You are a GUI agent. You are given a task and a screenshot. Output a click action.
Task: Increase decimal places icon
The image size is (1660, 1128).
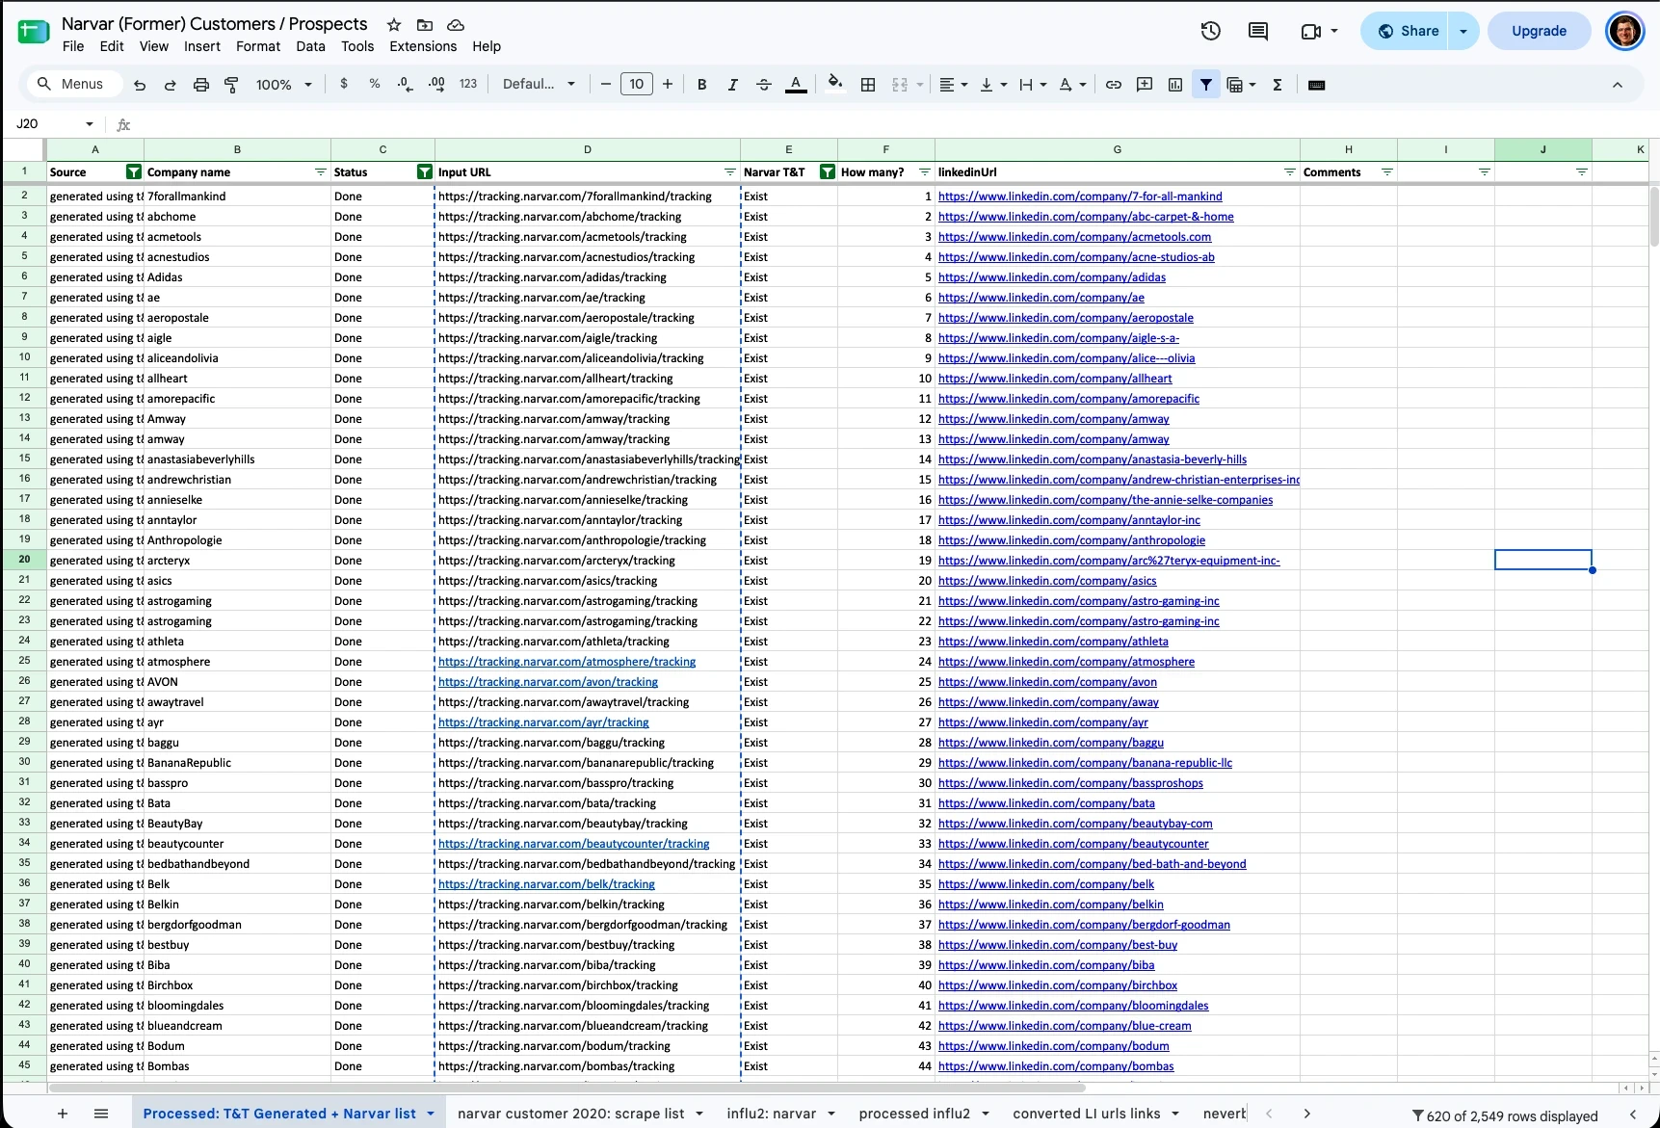click(x=436, y=84)
